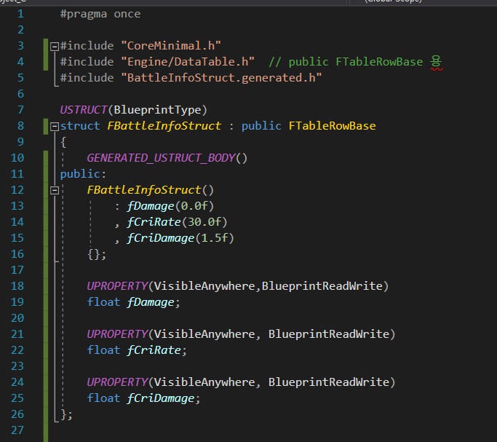The width and height of the screenshot is (497, 442).
Task: Click 'float fDamage;' declaration
Action: coord(133,302)
